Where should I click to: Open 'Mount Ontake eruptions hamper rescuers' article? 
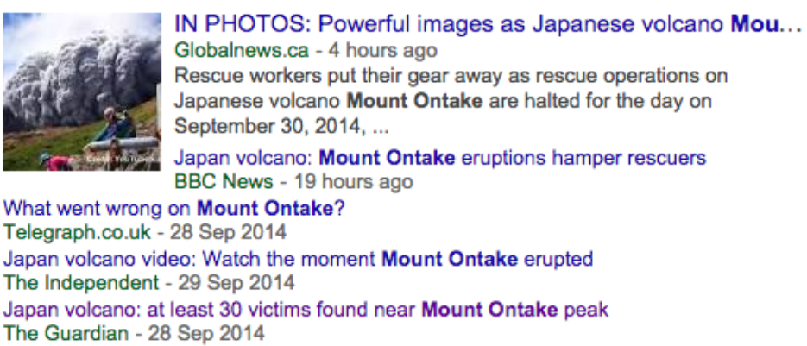440,159
